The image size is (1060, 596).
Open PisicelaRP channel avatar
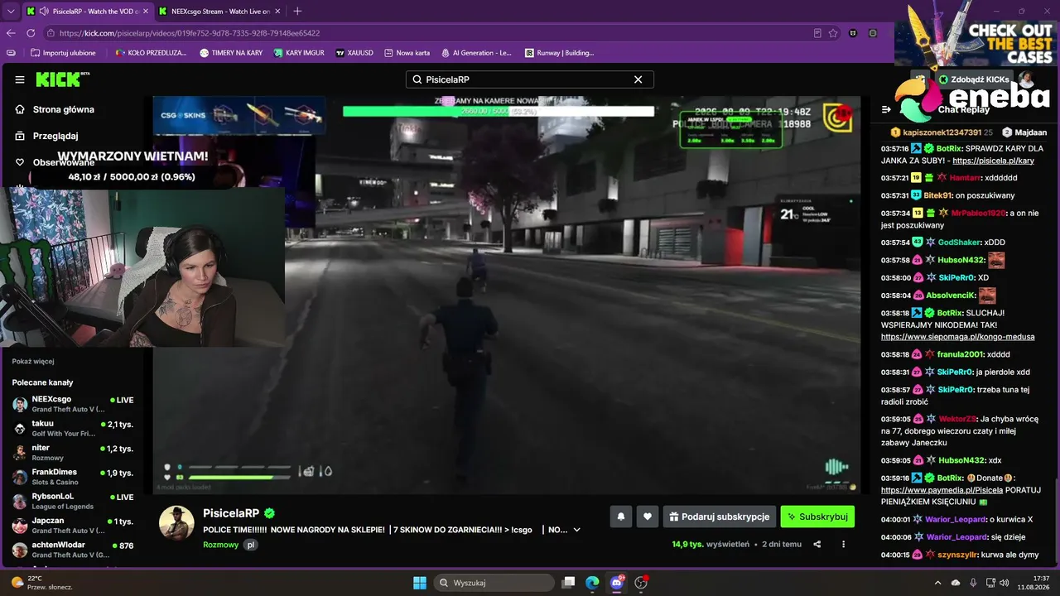pos(177,524)
